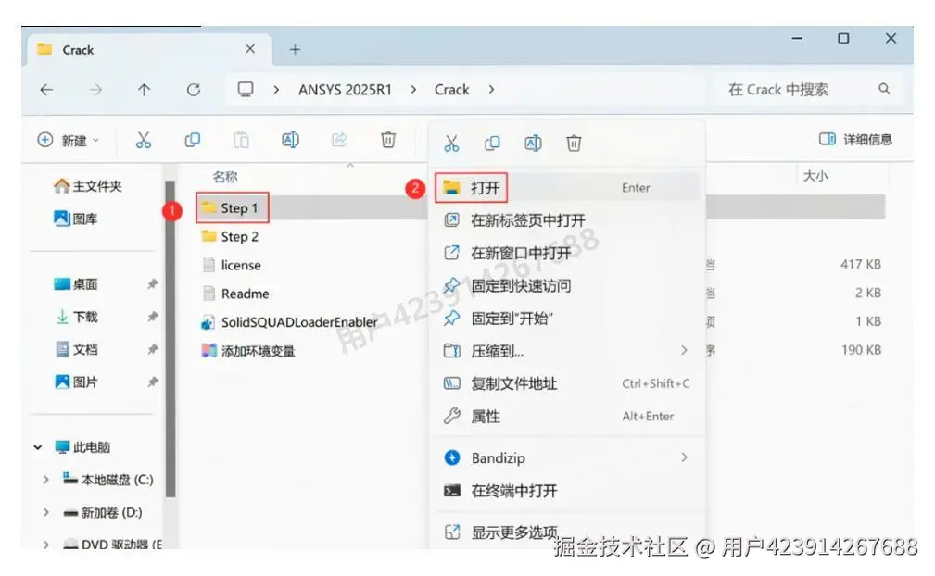Choose Rename icon at the context menu top

[x=533, y=144]
